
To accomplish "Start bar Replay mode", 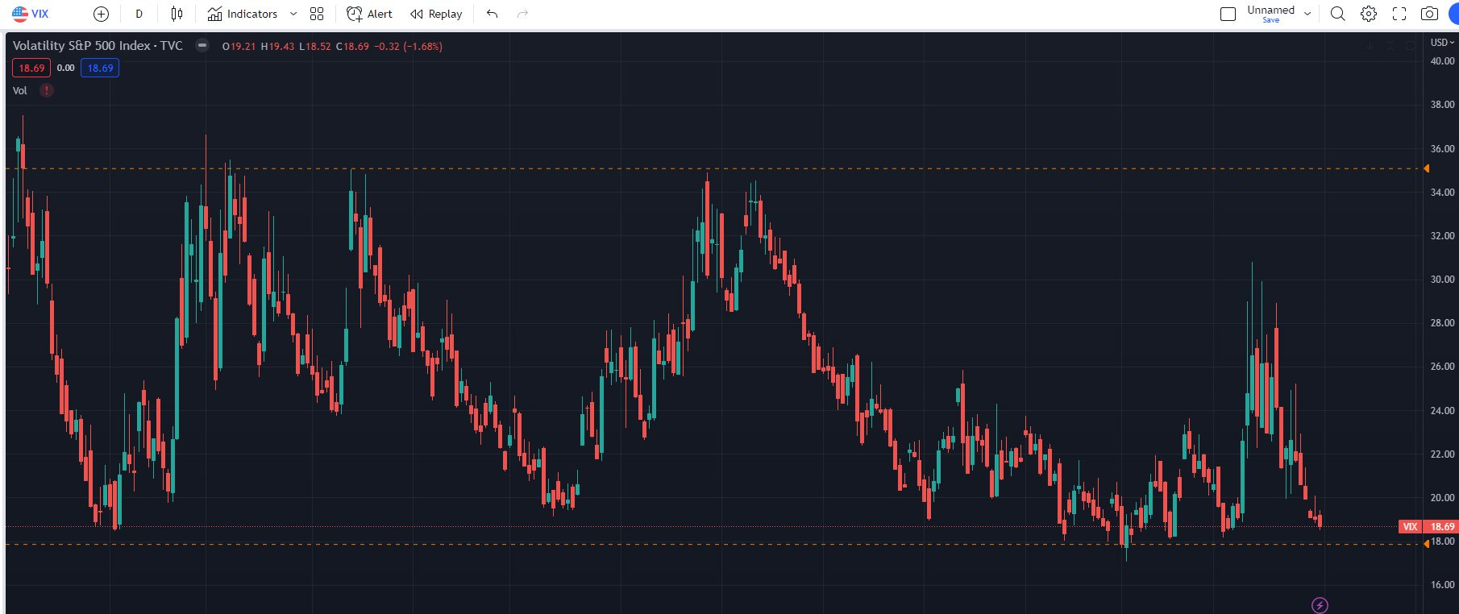I will click(x=436, y=14).
